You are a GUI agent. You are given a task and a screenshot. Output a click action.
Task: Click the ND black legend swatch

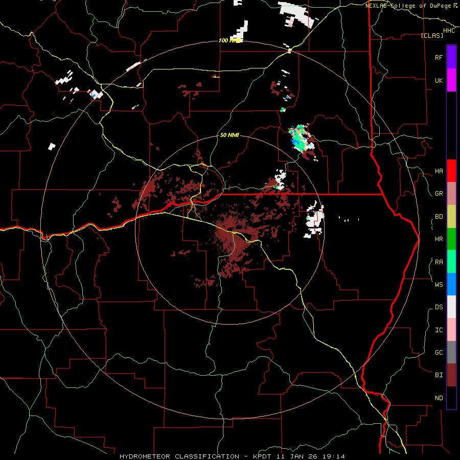pyautogui.click(x=451, y=398)
